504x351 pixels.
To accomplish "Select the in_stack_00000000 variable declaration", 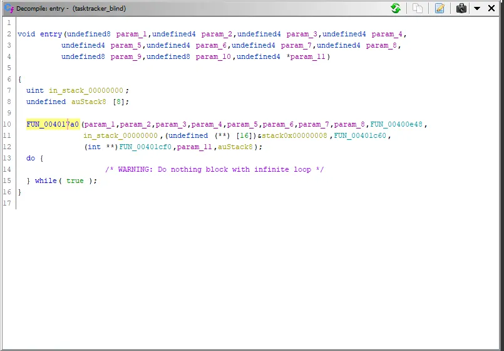I will click(87, 90).
